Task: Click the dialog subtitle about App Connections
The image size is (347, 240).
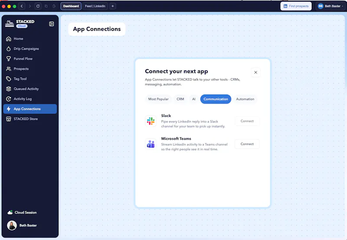Action: (x=193, y=82)
